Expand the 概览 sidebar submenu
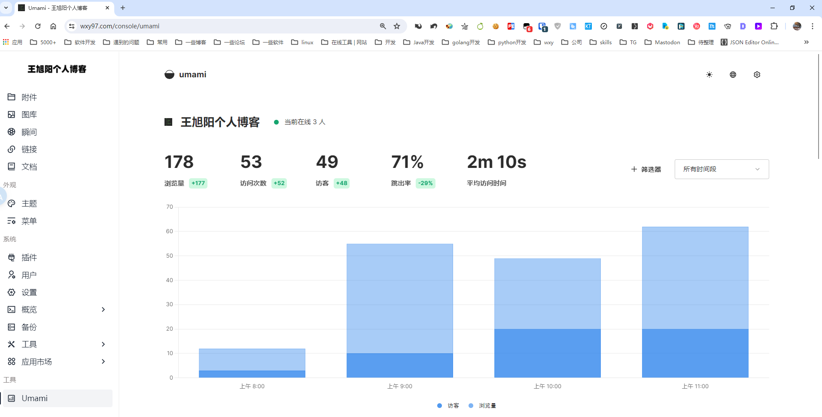 pyautogui.click(x=103, y=310)
